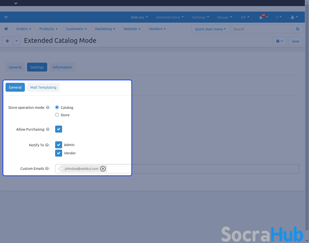
Task: Select the Catalog radio button
Action: pyautogui.click(x=57, y=107)
